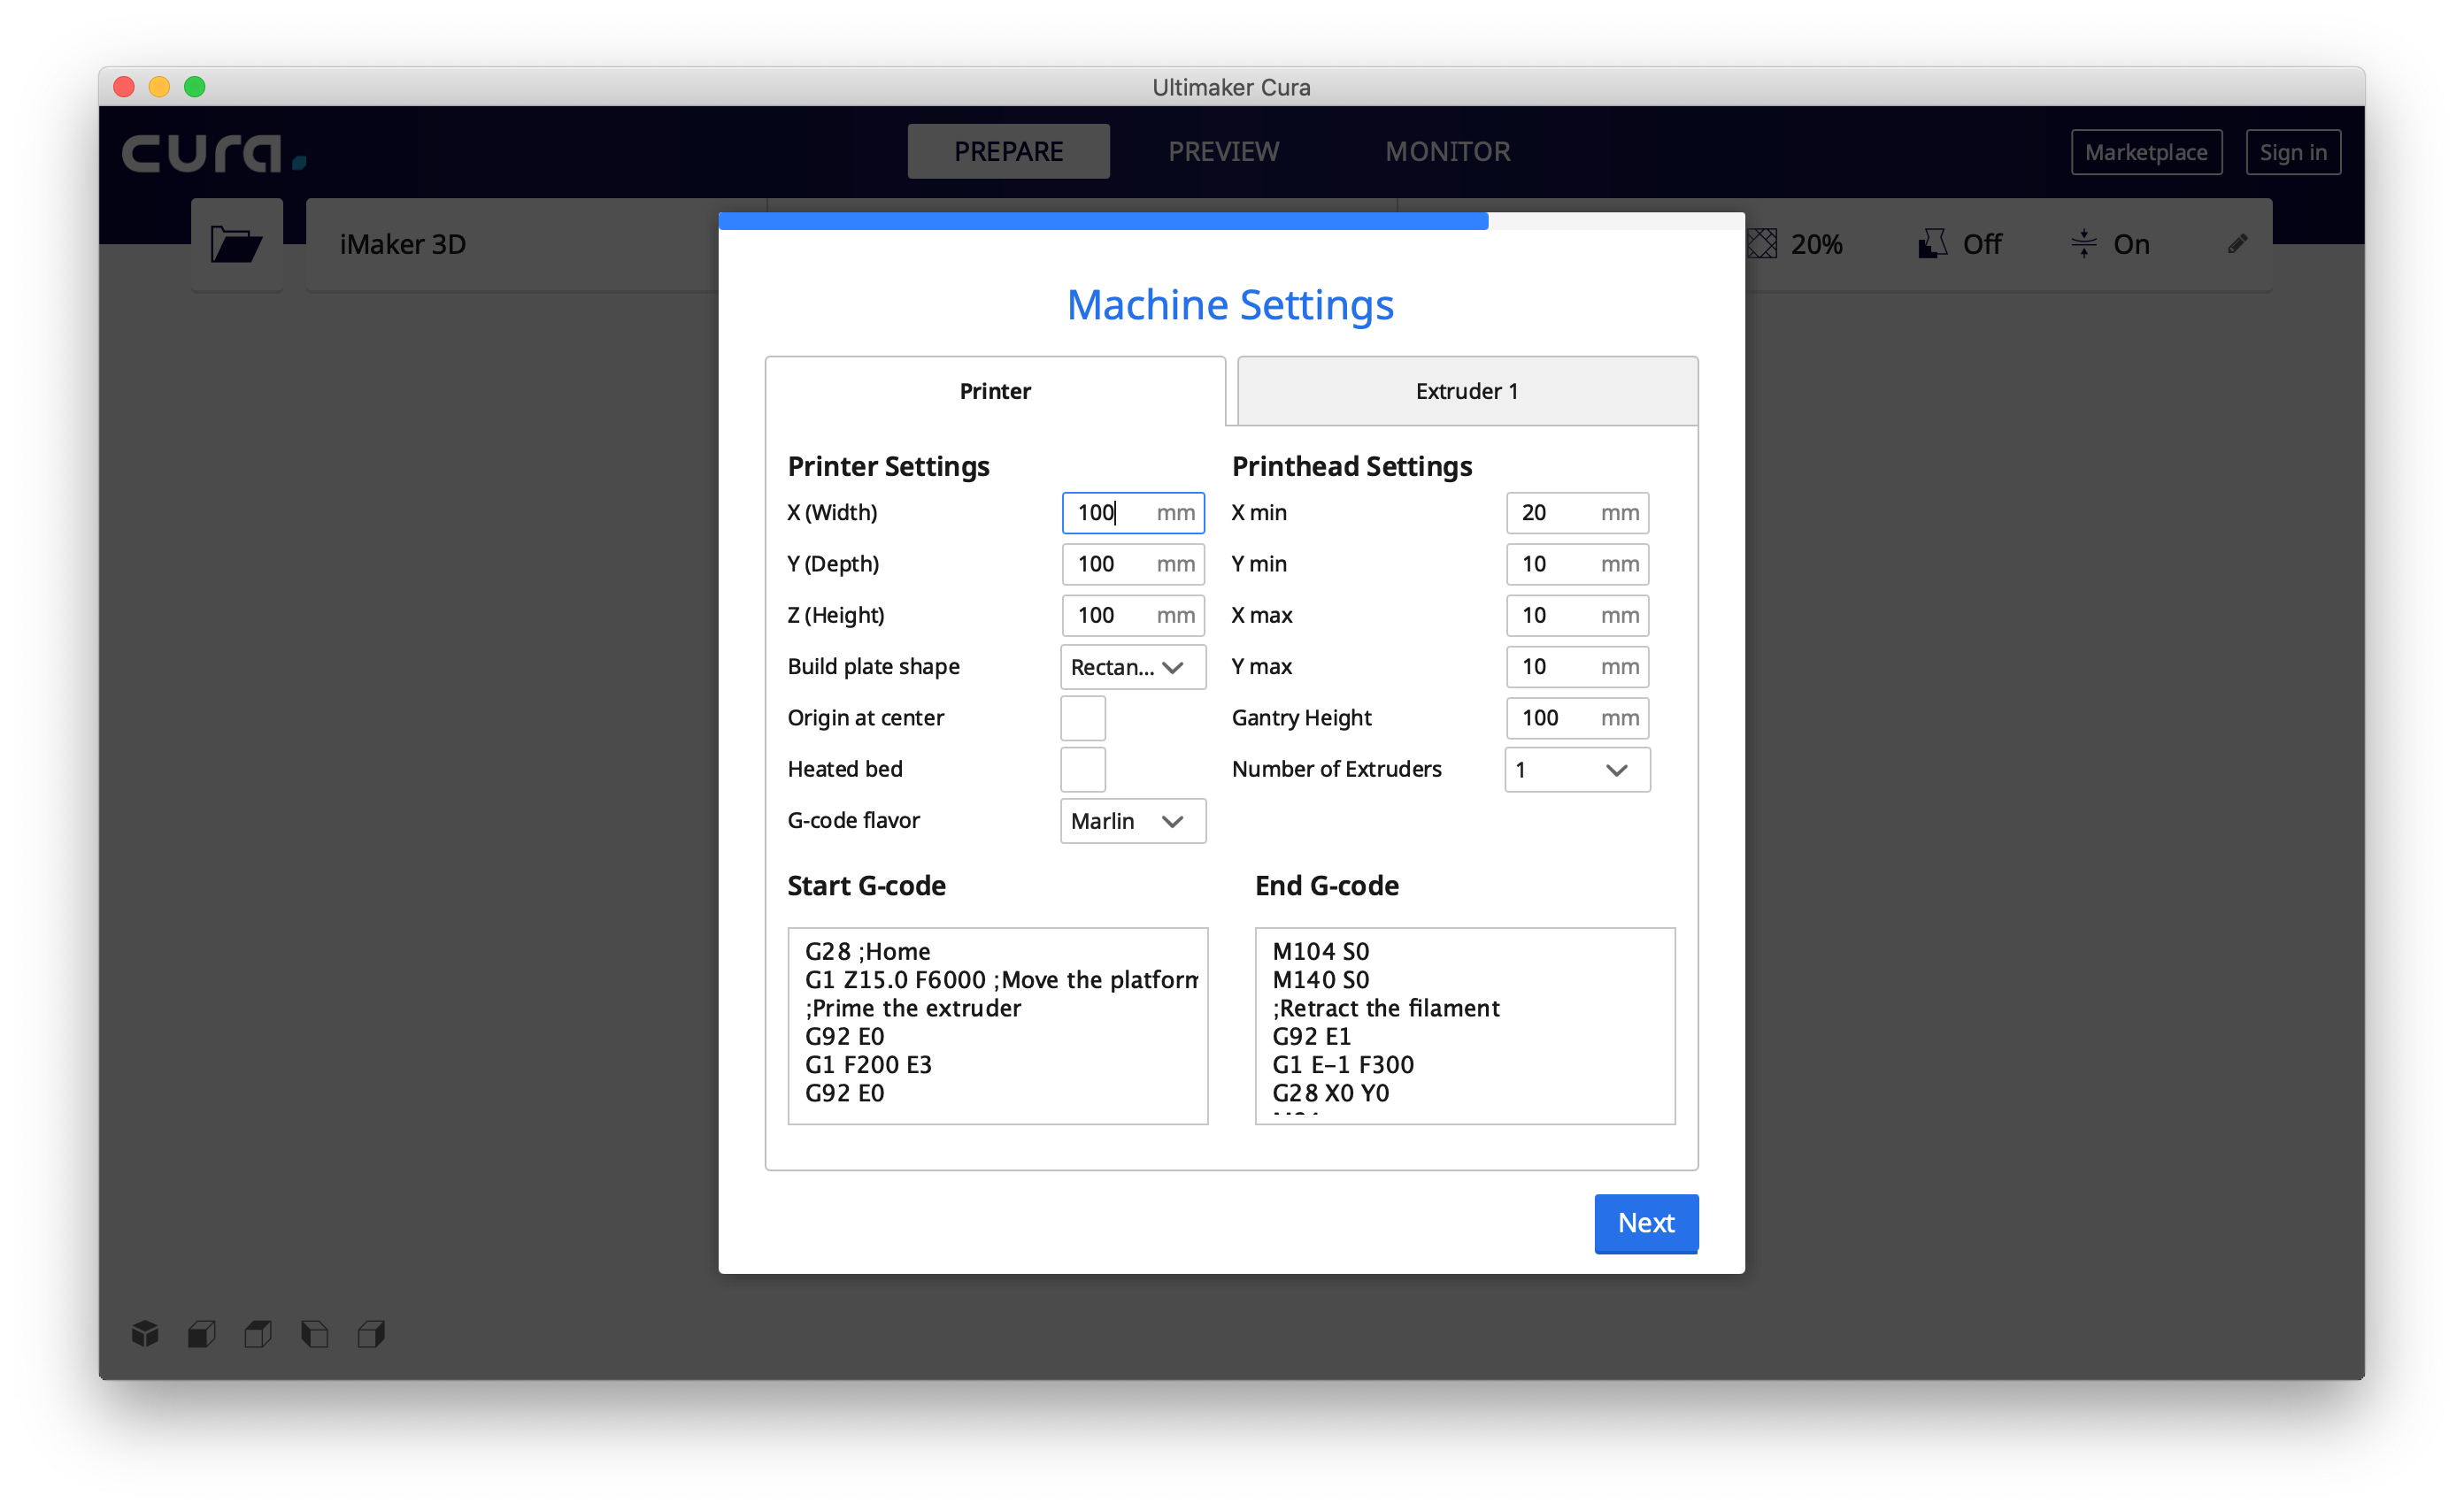Click the 'Build plate shape' label
The image size is (2464, 1511).
(x=873, y=666)
